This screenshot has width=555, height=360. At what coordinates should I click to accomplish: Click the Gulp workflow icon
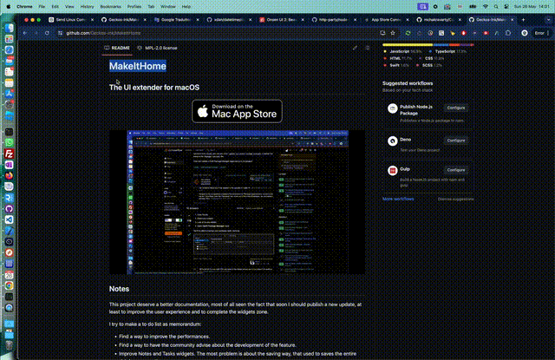point(392,171)
